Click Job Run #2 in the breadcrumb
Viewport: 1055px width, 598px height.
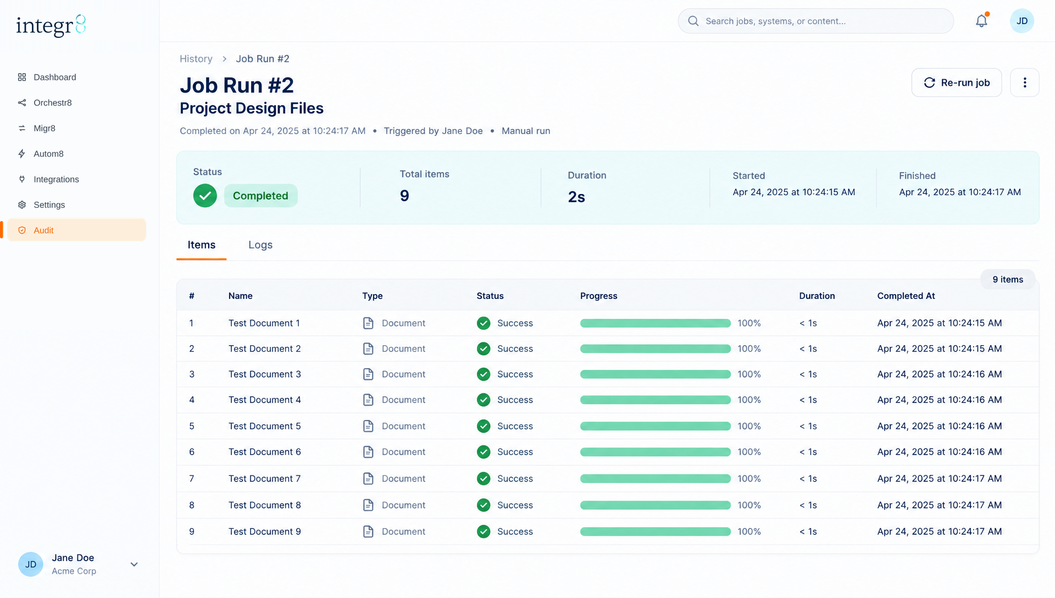(x=263, y=59)
